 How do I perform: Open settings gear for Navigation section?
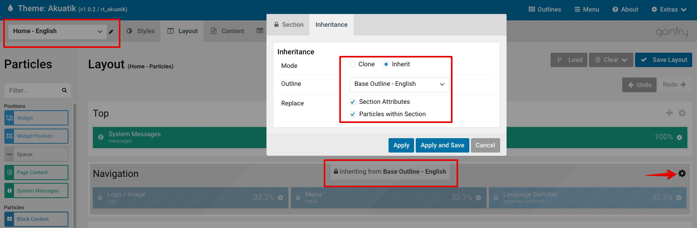pyautogui.click(x=682, y=173)
